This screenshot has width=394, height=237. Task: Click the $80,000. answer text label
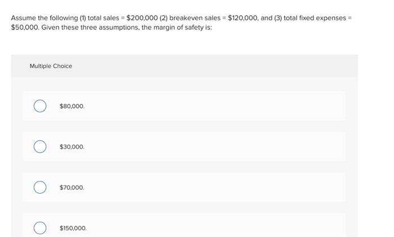click(72, 106)
